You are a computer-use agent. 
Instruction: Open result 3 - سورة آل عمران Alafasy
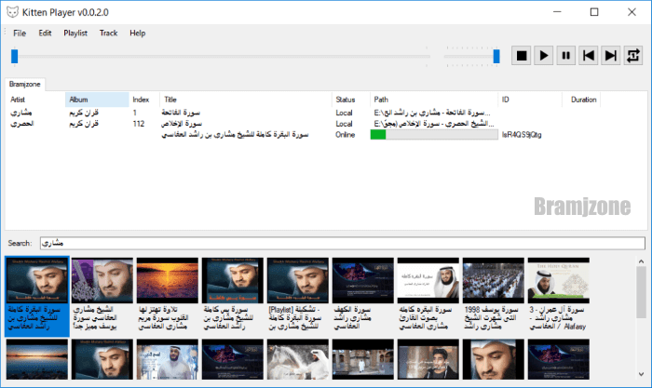tap(559, 294)
